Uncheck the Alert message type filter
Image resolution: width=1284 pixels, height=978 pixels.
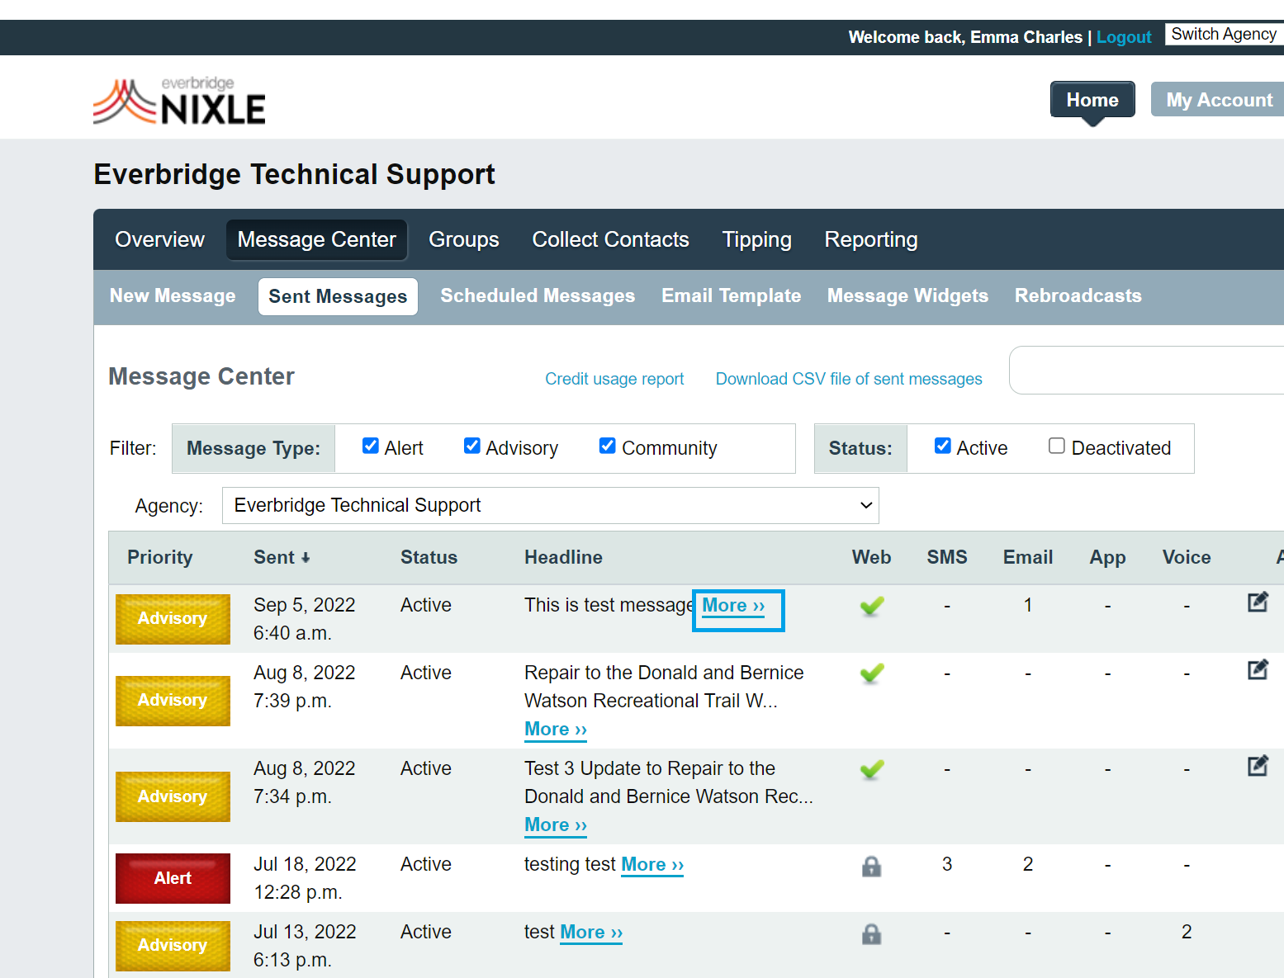[371, 446]
